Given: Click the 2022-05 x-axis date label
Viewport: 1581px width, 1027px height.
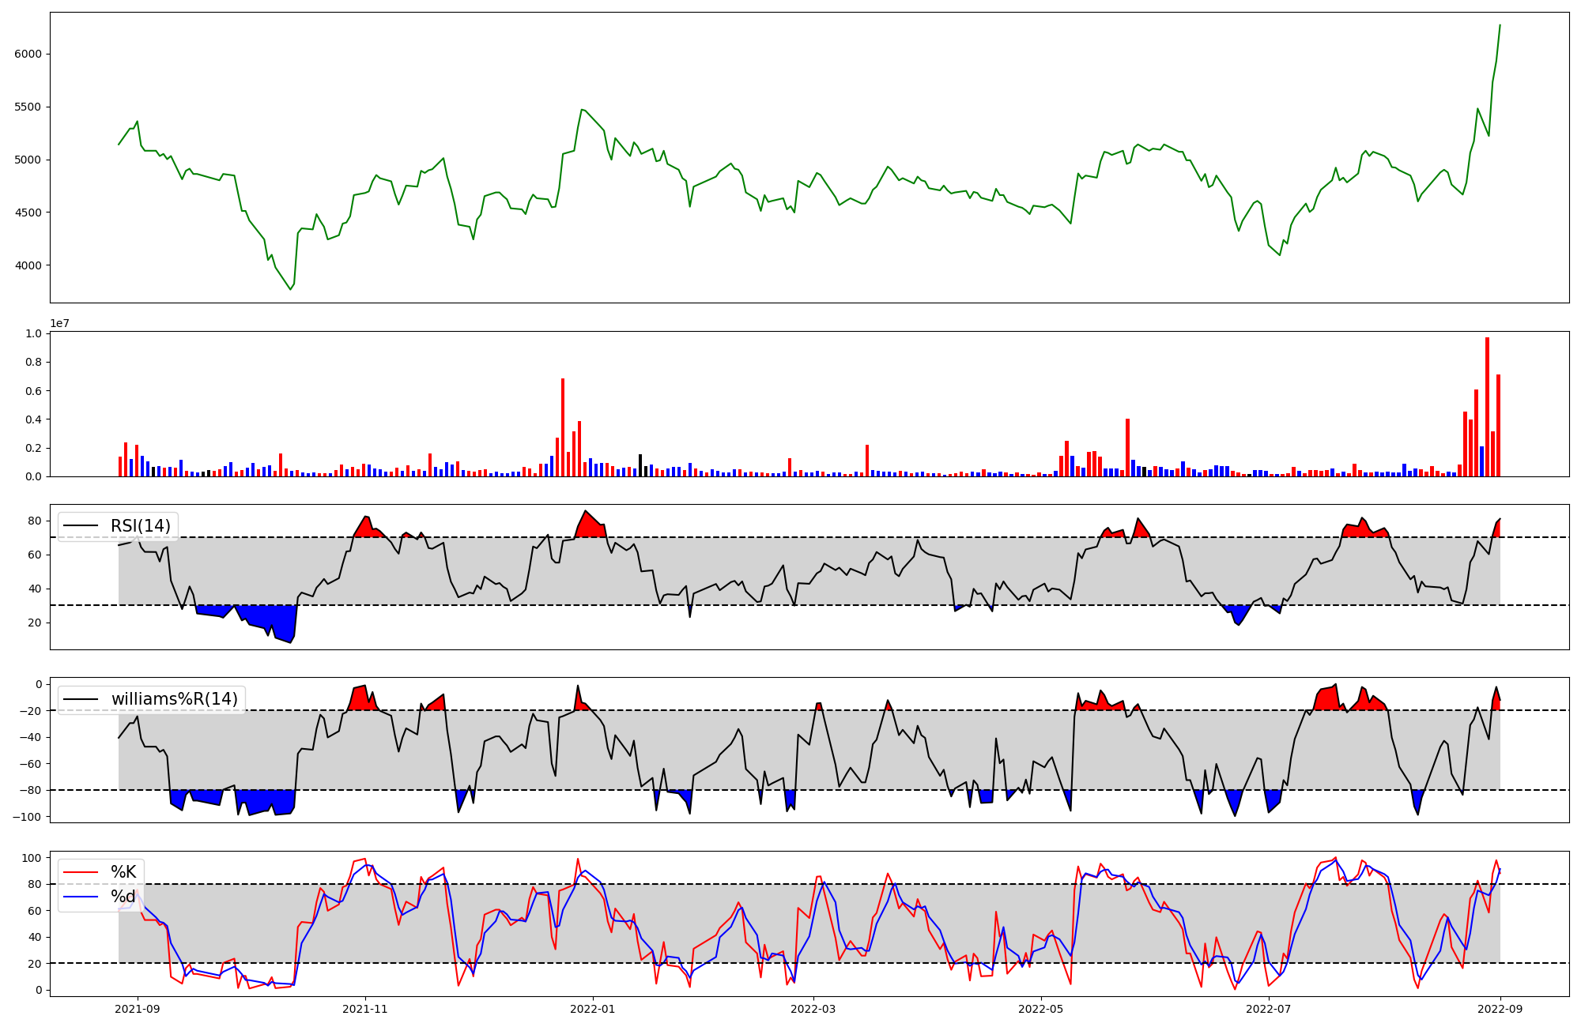Looking at the screenshot, I should [1040, 1009].
